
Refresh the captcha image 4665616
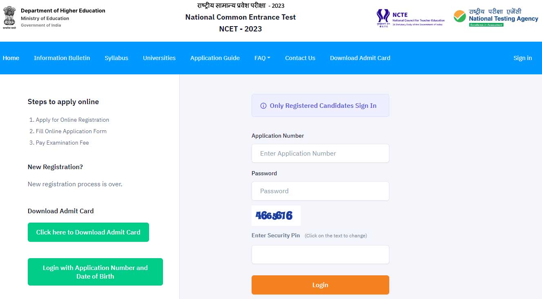pos(276,216)
